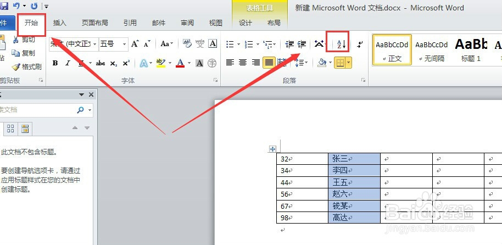
Task: Apply the red font color
Action: tap(180, 63)
